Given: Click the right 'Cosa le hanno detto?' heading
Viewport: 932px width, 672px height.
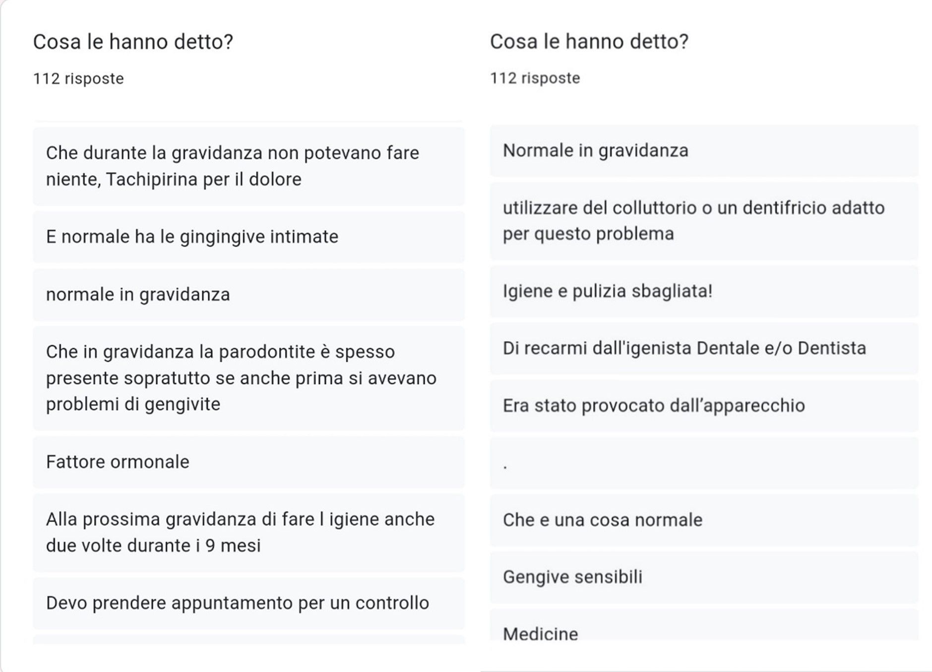Looking at the screenshot, I should click(589, 41).
